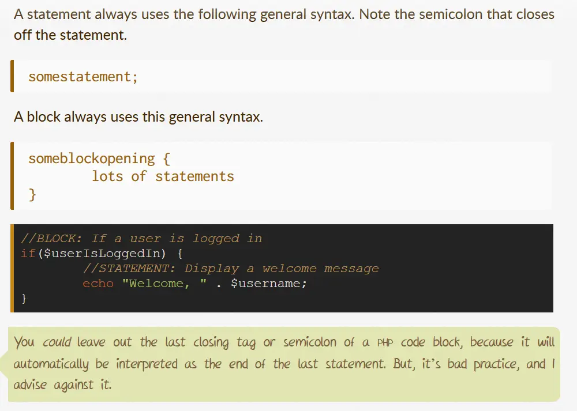Click the "lots of statements" code line

[x=163, y=176]
